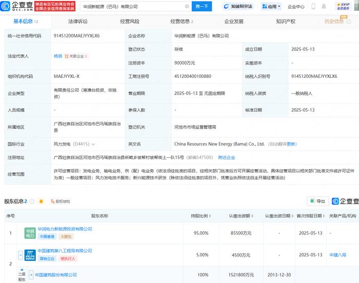
Task: Click 中国香港 tag
Action: (47, 236)
